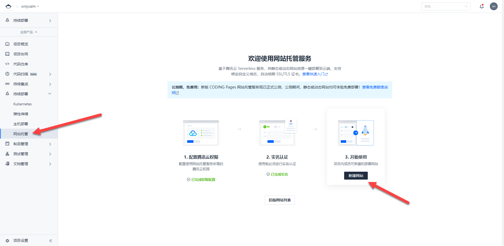Expand the 测试管理 chevron
The height and width of the screenshot is (246, 504).
coord(50,154)
